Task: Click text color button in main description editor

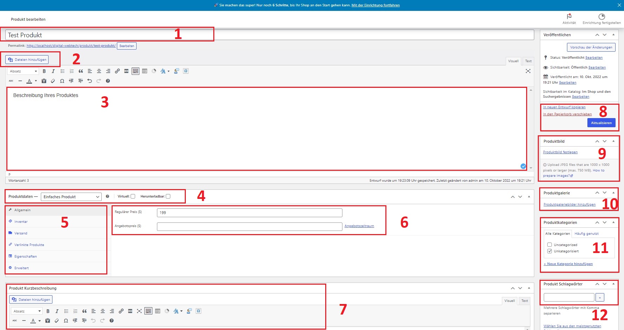Action: coord(29,81)
